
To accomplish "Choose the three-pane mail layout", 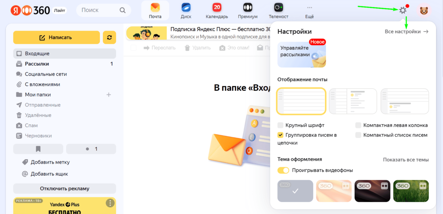I will (353, 101).
